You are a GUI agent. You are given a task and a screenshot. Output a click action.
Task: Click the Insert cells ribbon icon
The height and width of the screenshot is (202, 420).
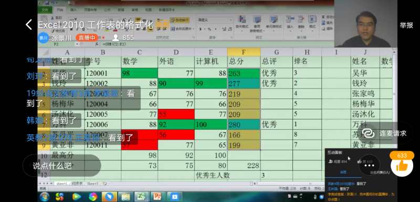[290, 23]
